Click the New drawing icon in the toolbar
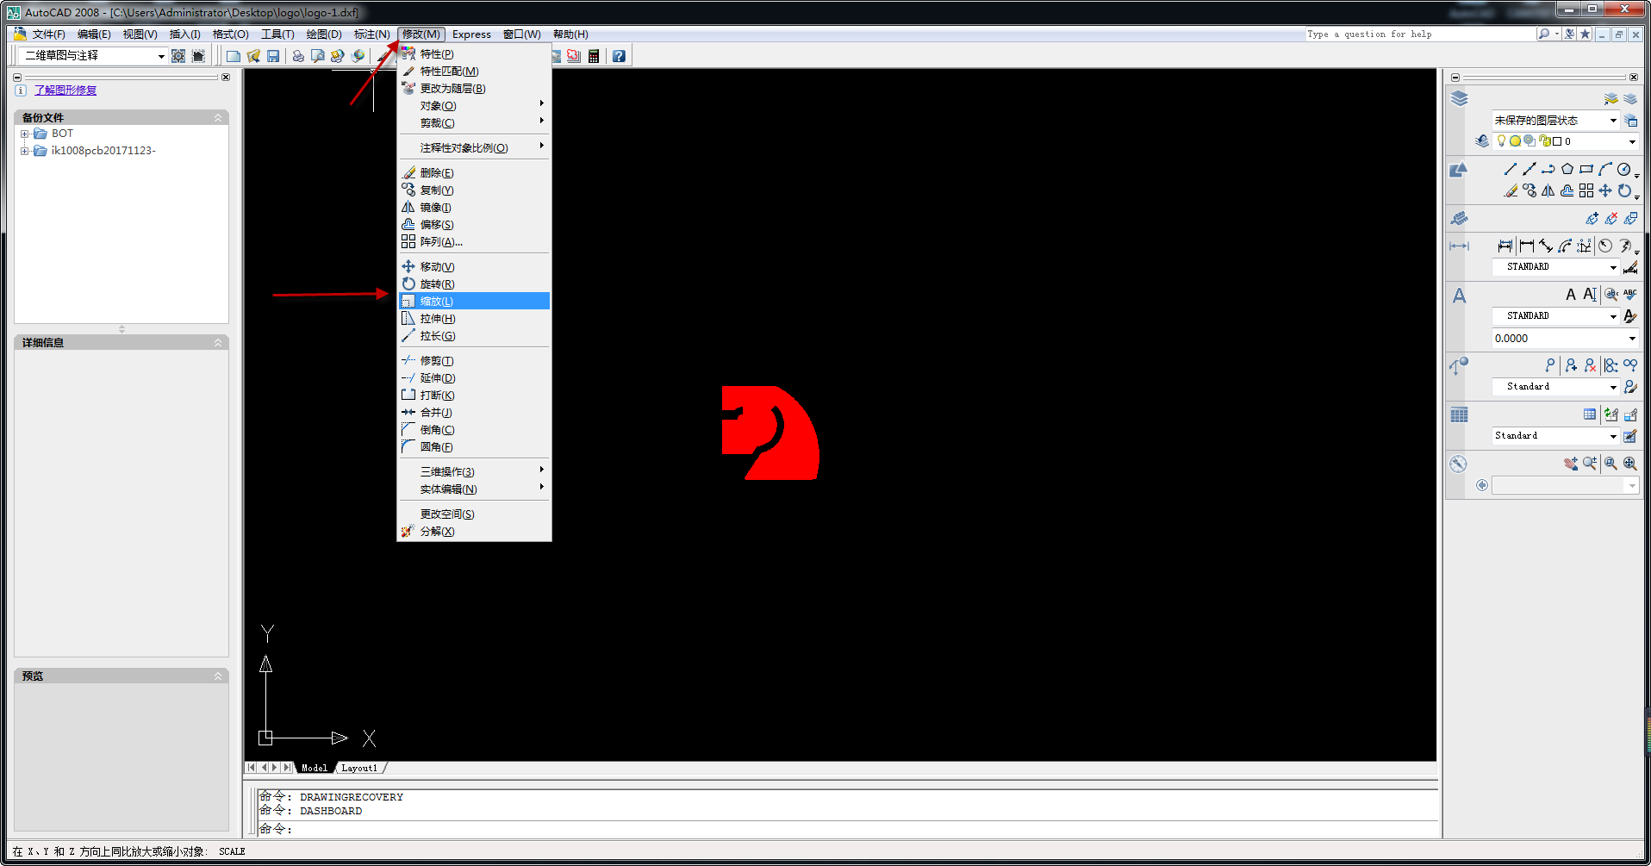 tap(234, 56)
